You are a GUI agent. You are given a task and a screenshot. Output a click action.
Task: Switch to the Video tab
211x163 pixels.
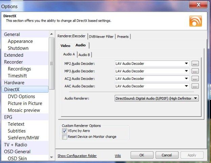[65, 46]
